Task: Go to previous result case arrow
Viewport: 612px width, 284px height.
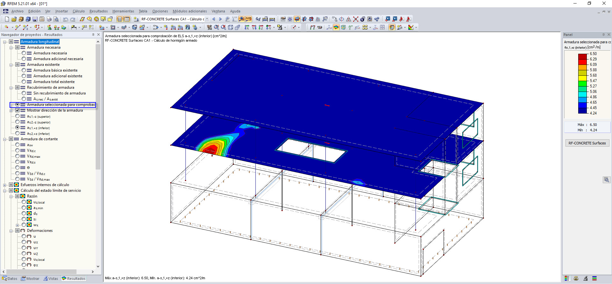Action: pos(214,19)
